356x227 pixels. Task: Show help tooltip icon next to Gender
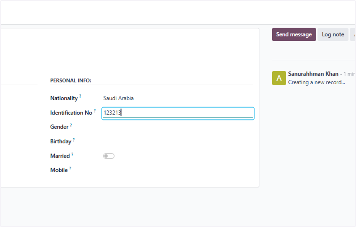point(71,125)
